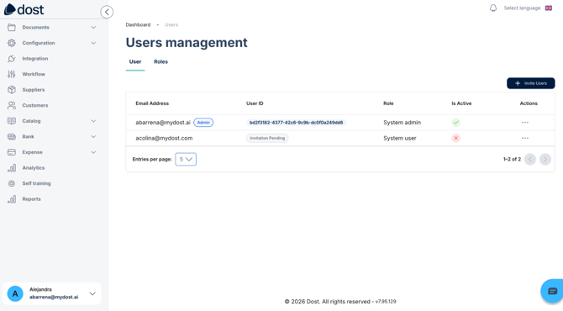
Task: Open Integration from the sidebar
Action: [x=35, y=59]
